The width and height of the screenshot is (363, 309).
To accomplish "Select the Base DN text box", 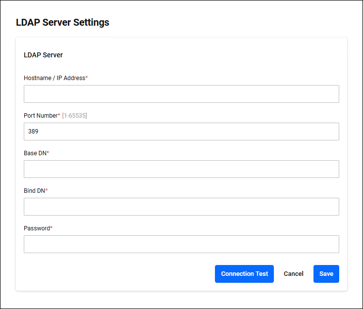I will click(x=181, y=169).
